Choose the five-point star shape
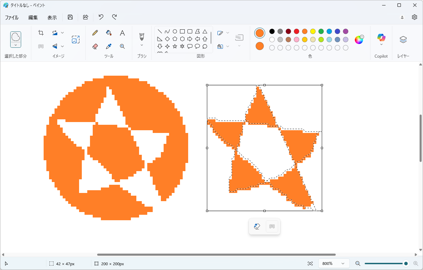Screen dimensions: 423x270 tap(175, 46)
